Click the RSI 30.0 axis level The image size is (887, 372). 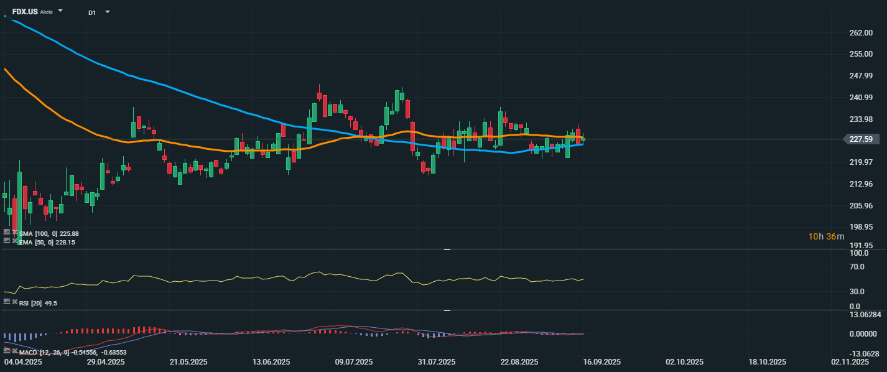857,291
